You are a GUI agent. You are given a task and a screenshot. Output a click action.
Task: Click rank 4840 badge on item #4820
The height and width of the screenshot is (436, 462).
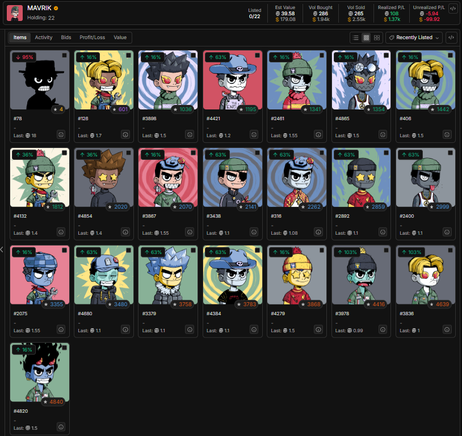pyautogui.click(x=53, y=402)
